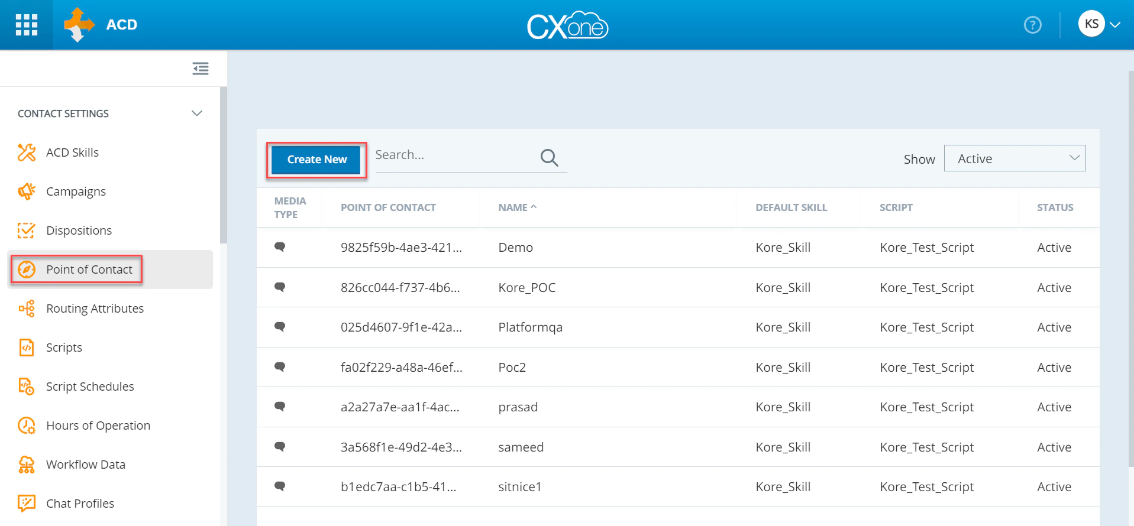Viewport: 1134px width, 526px height.
Task: Select the Demo name cell
Action: [x=515, y=248]
